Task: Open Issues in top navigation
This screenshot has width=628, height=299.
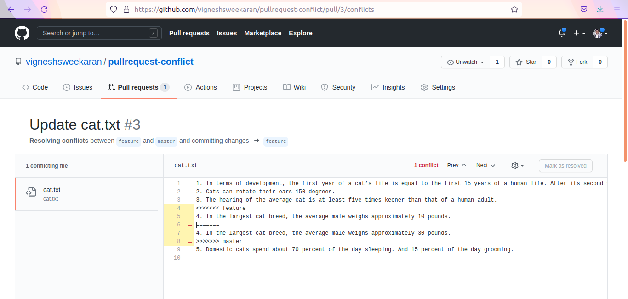Action: (227, 33)
